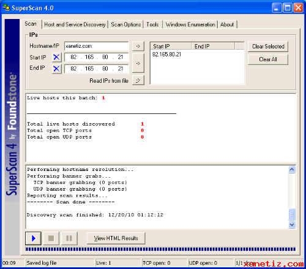The height and width of the screenshot is (269, 306).
Task: Open the Scan Options tab
Action: (x=126, y=25)
